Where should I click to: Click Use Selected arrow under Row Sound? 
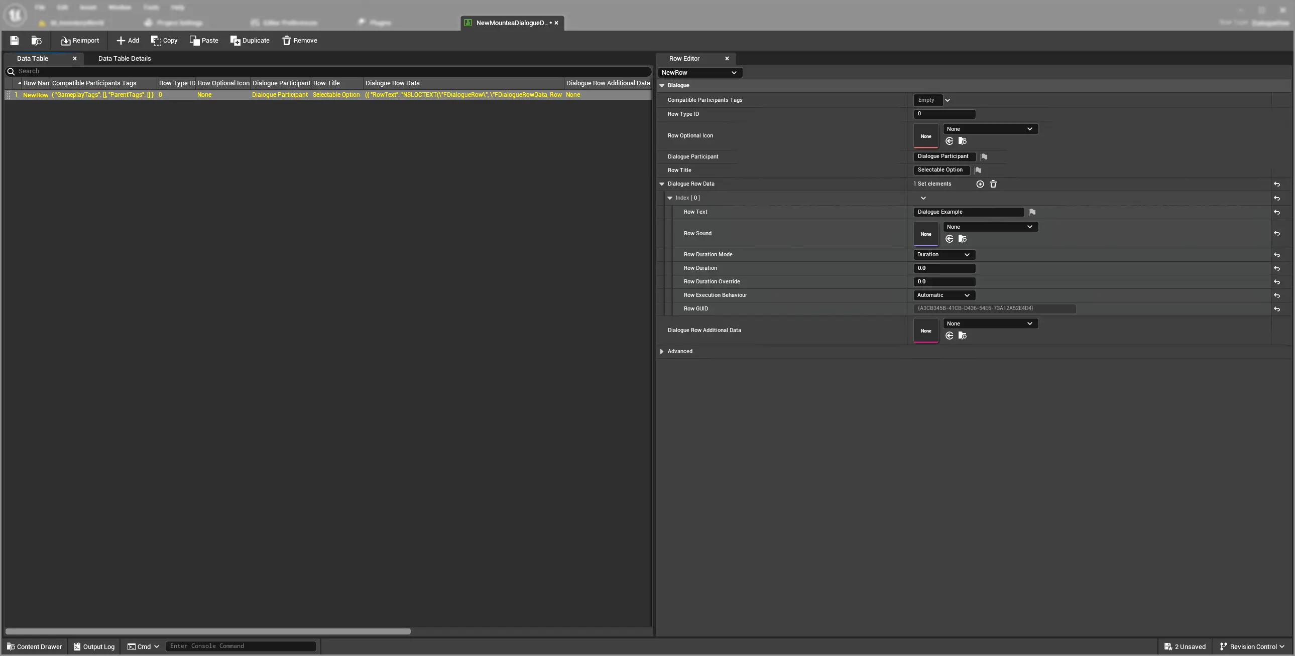pos(949,239)
